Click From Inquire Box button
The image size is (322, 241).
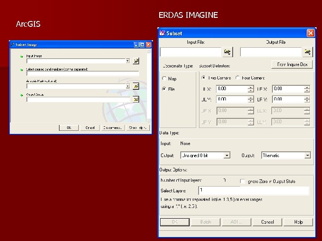[292, 65]
